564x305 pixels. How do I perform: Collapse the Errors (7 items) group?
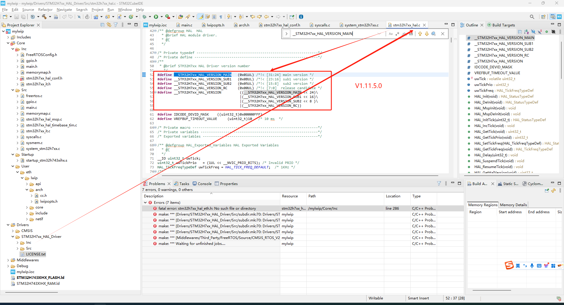coord(145,203)
